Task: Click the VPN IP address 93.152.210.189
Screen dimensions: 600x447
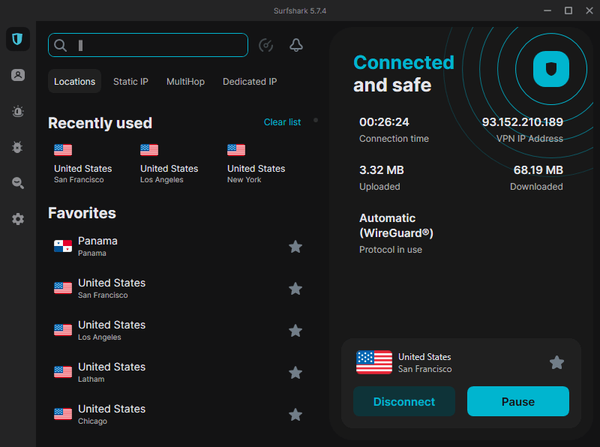Action: point(522,122)
